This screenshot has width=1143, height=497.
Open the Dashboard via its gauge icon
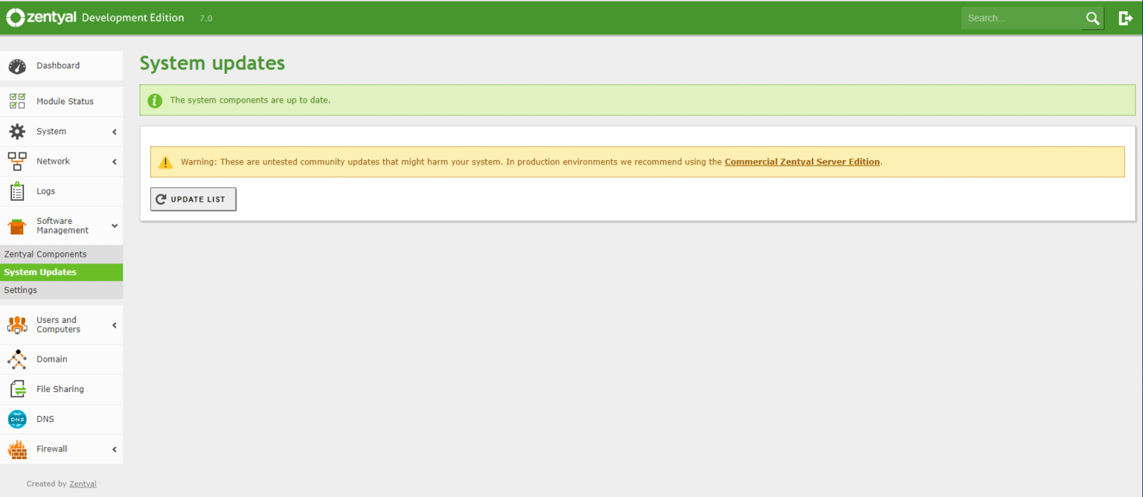pos(16,65)
